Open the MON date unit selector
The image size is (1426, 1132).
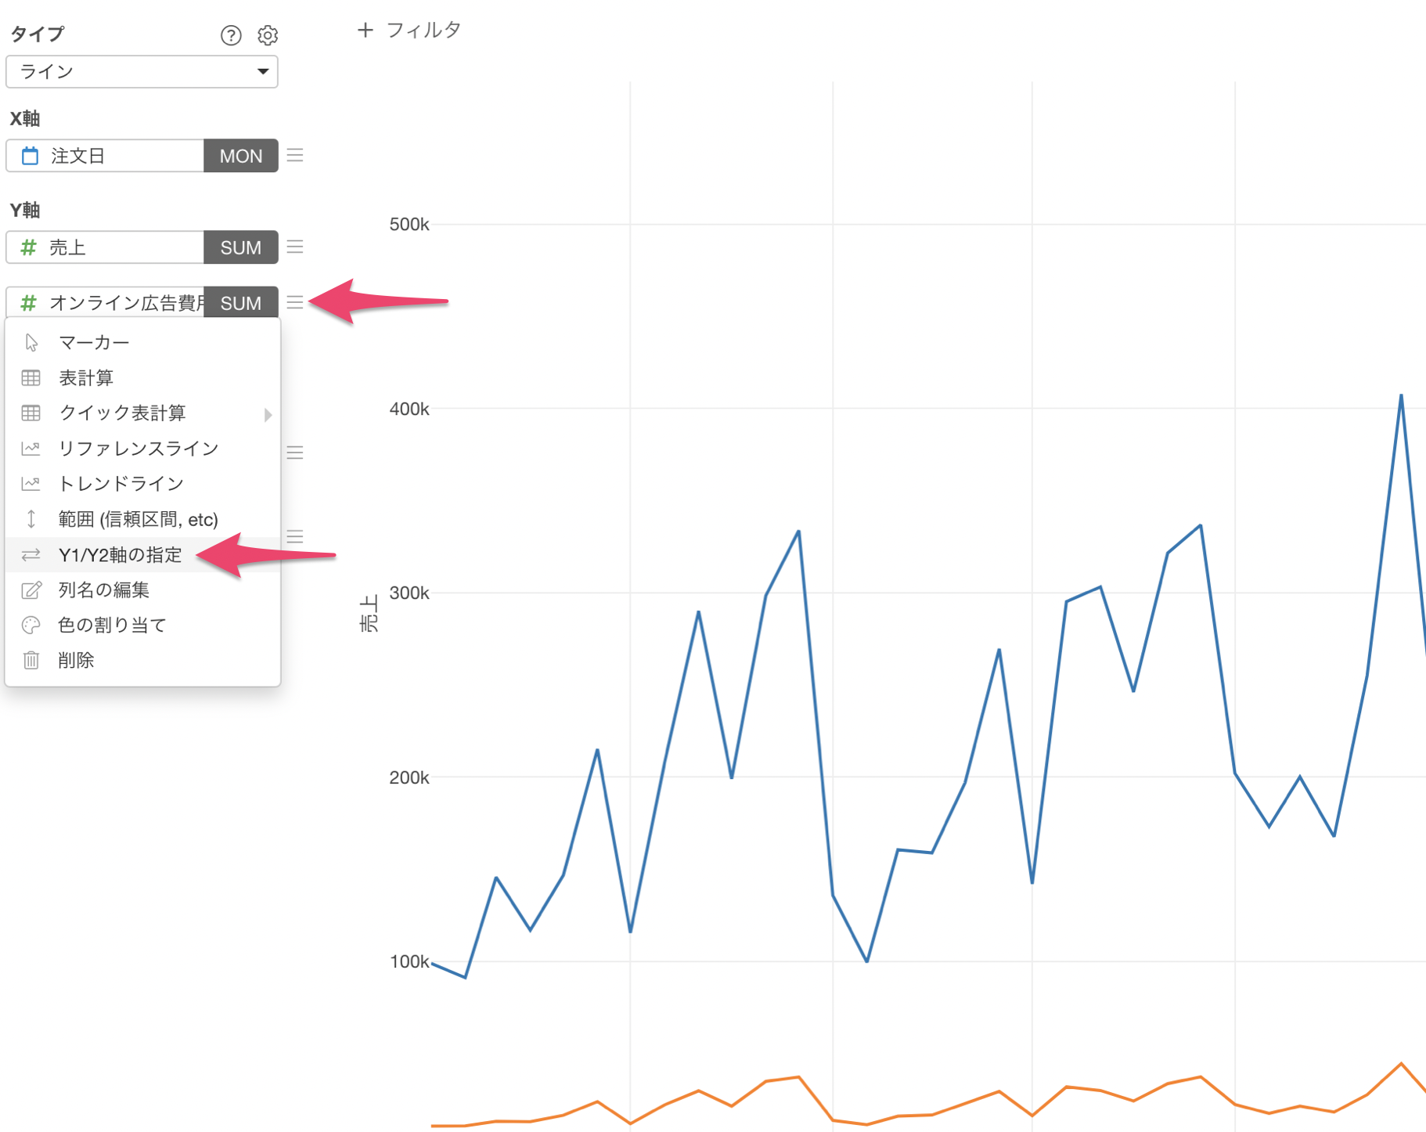click(241, 156)
